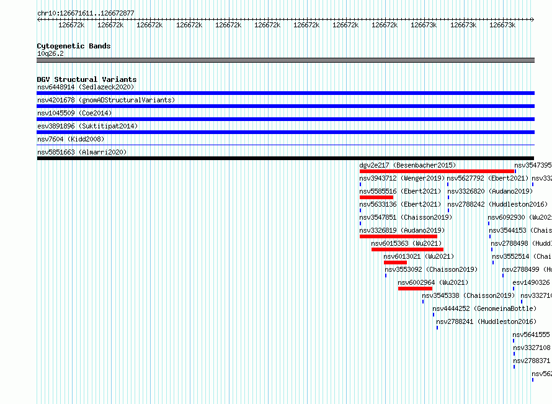Open the nsv3547851 (Chaisson2019) variant label
This screenshot has width=552, height=404.
coord(406,217)
